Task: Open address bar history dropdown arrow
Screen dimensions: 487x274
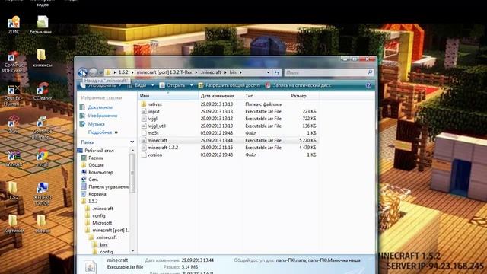Action: point(269,72)
